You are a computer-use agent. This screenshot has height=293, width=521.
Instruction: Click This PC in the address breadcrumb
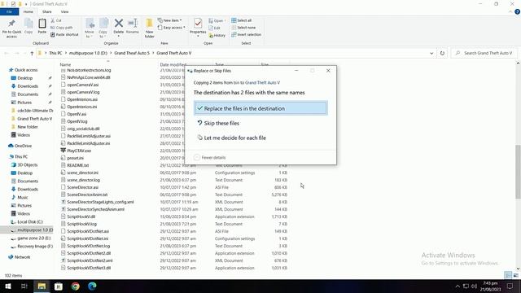[55, 53]
